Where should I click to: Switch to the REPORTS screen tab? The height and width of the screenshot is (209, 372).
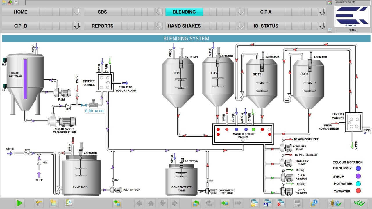click(x=102, y=26)
